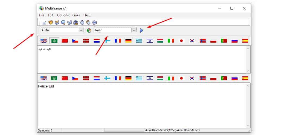Choose Hungarian flag in target language row
The height and width of the screenshot is (135, 286).
point(160,78)
